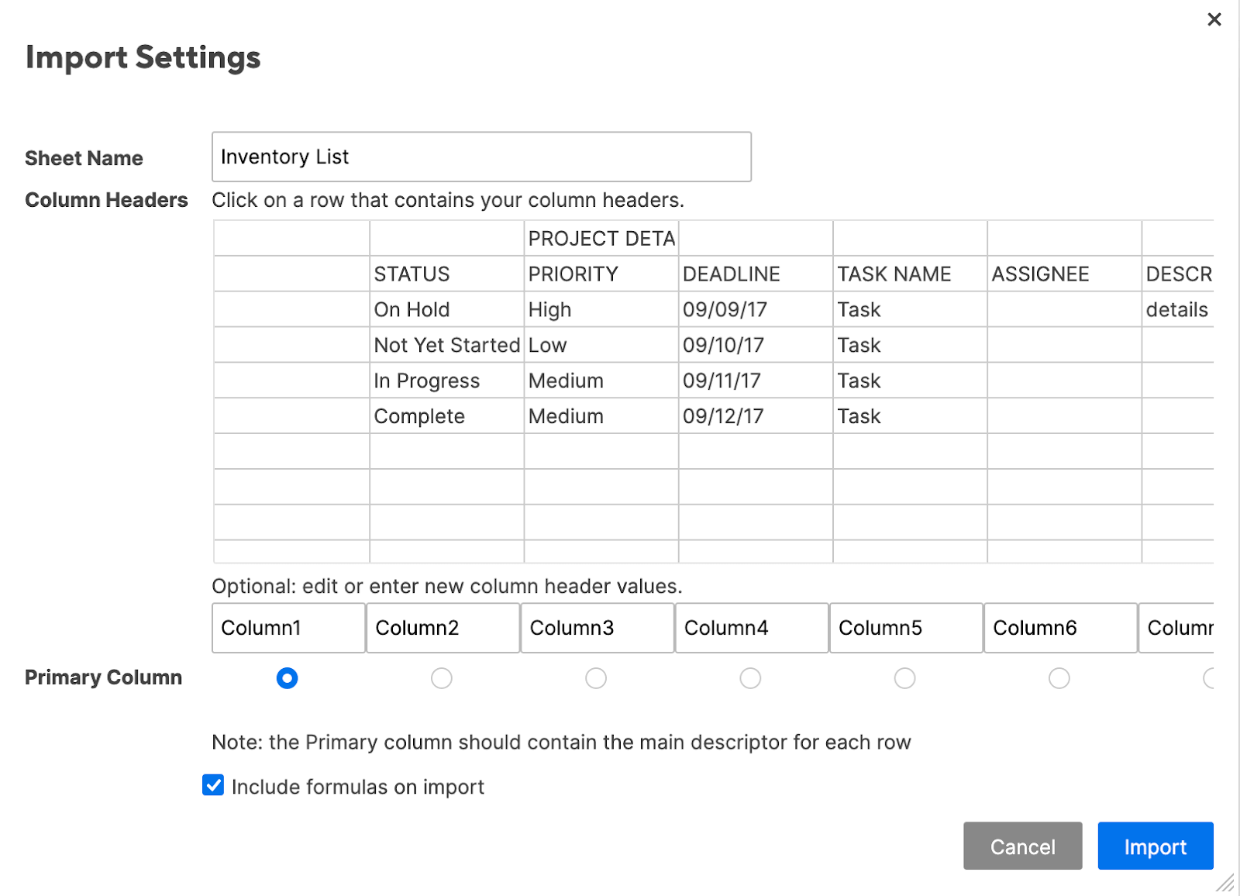Select Column5 primary column radio
Viewport: 1240px width, 896px height.
click(904, 678)
